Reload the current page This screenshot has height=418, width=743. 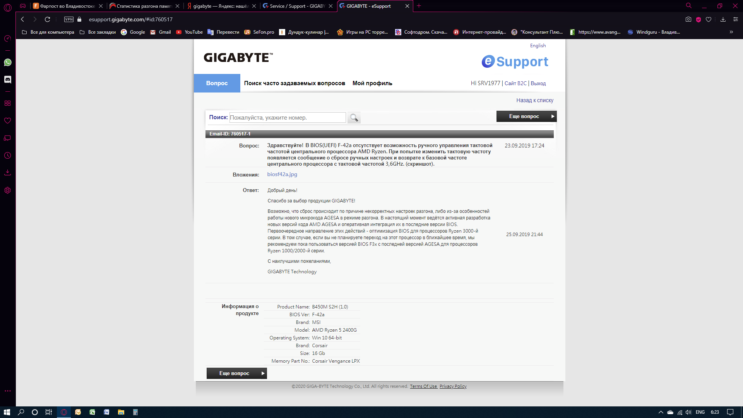(x=47, y=19)
